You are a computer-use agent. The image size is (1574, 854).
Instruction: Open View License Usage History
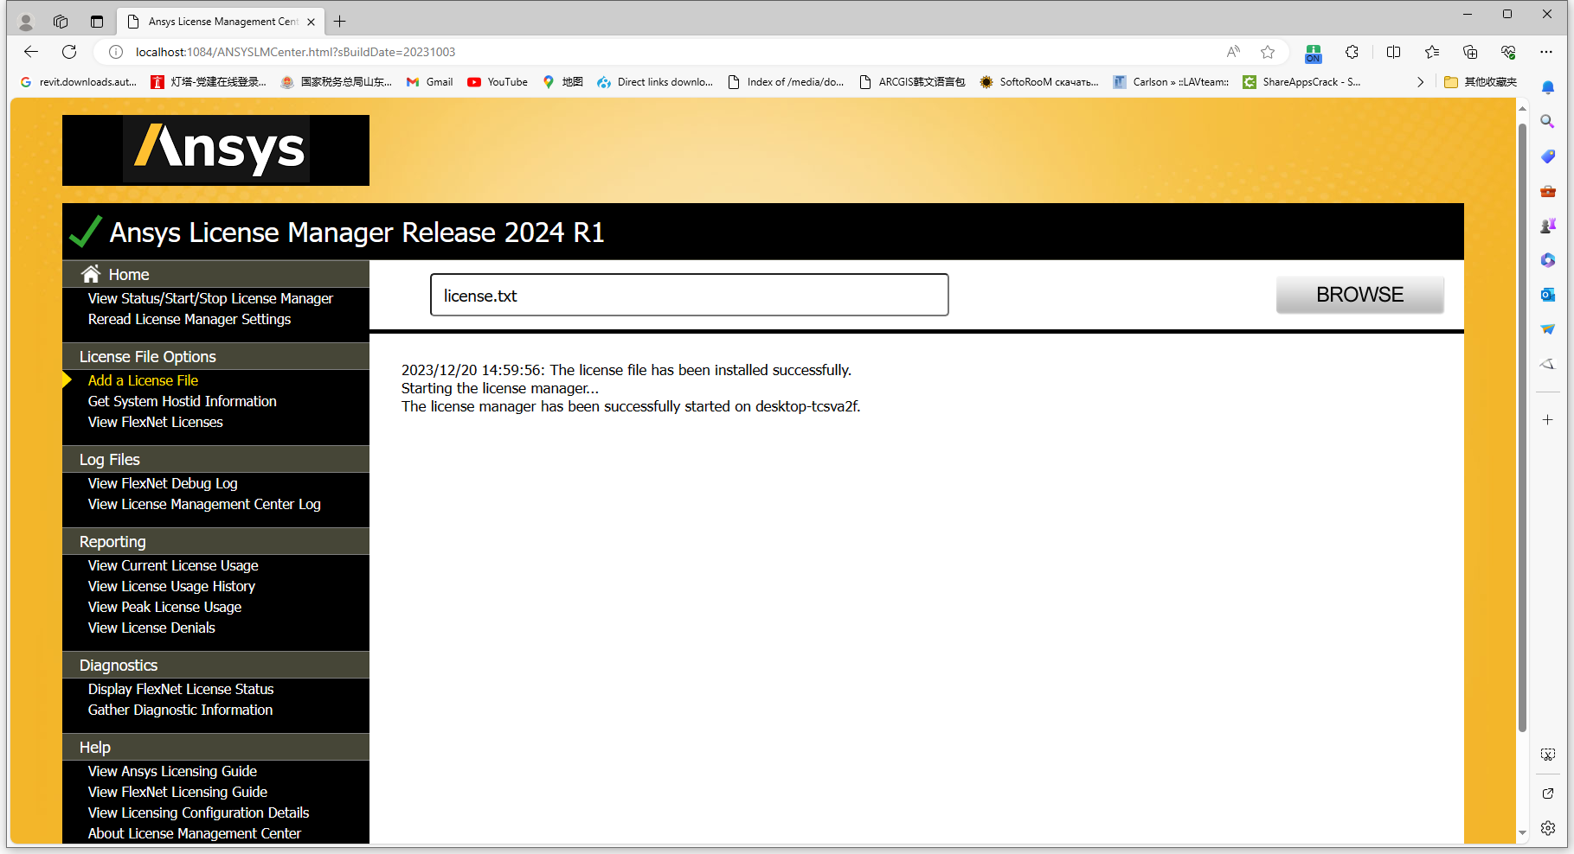pyautogui.click(x=171, y=586)
